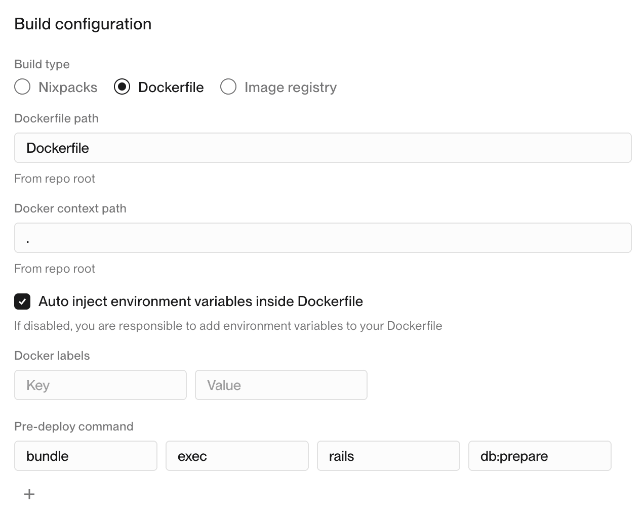Click the 'Dockerfile path' field label
Image resolution: width=644 pixels, height=518 pixels.
(56, 118)
